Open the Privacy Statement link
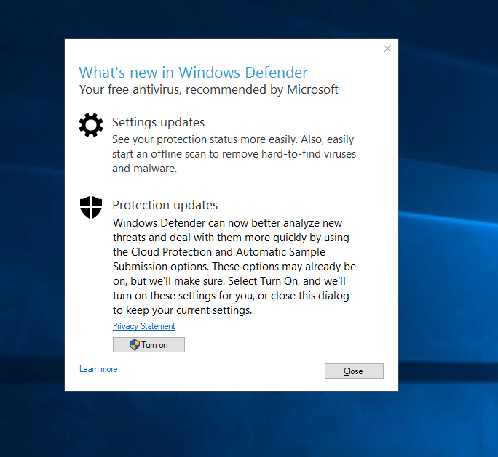Screen dimensions: 498x457 [x=144, y=326]
